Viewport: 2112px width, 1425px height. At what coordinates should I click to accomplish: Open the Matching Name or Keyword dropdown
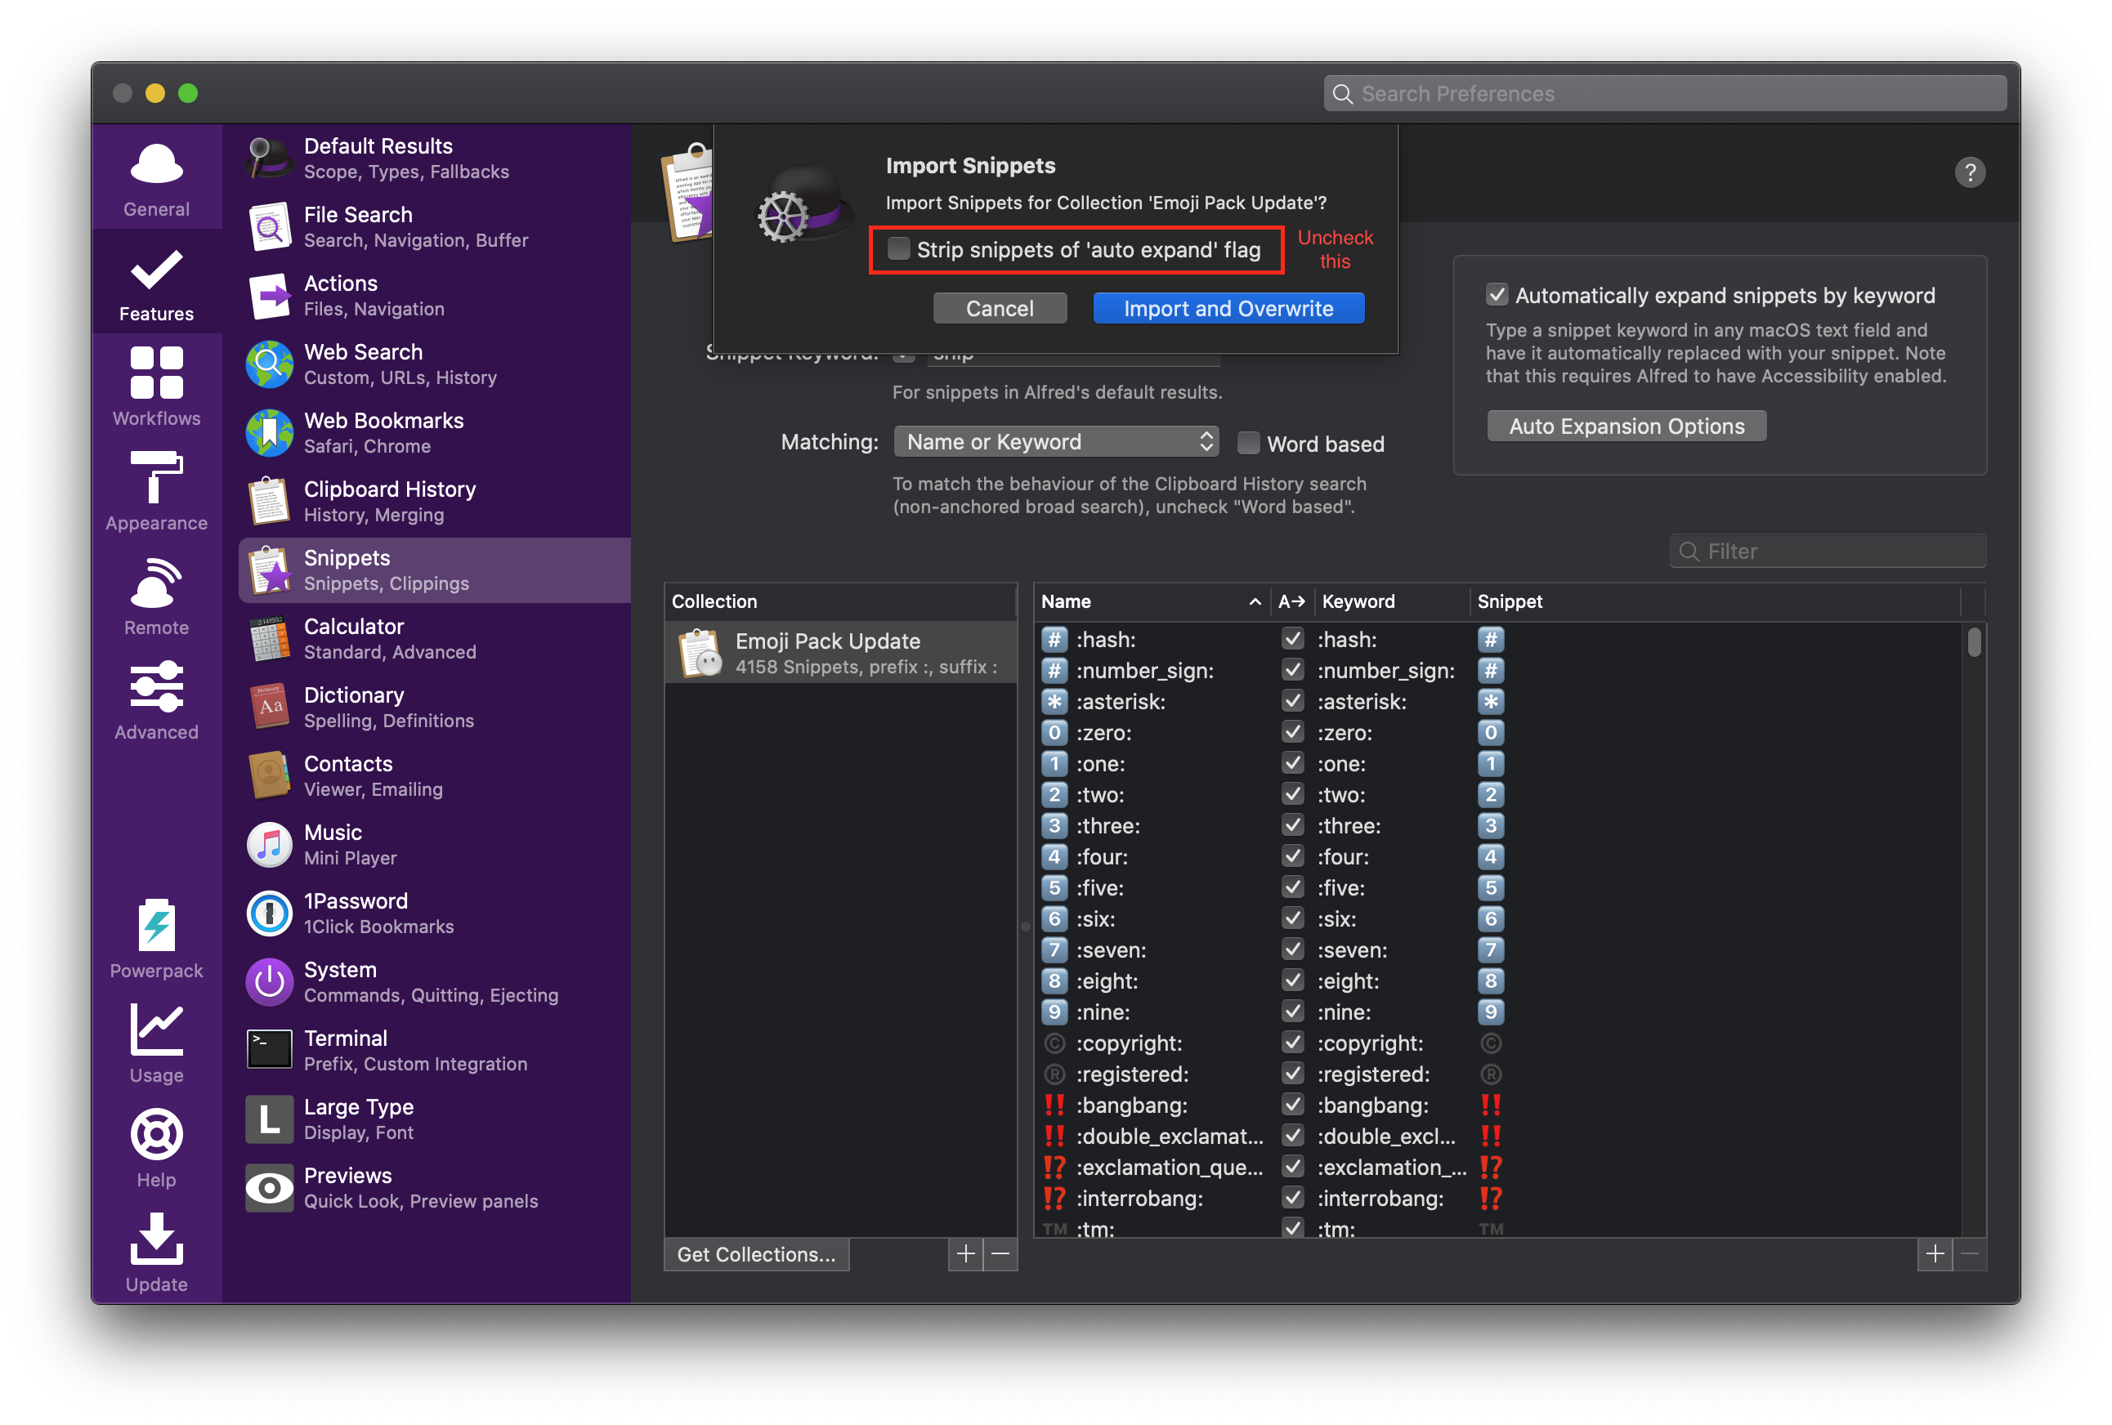[1056, 442]
